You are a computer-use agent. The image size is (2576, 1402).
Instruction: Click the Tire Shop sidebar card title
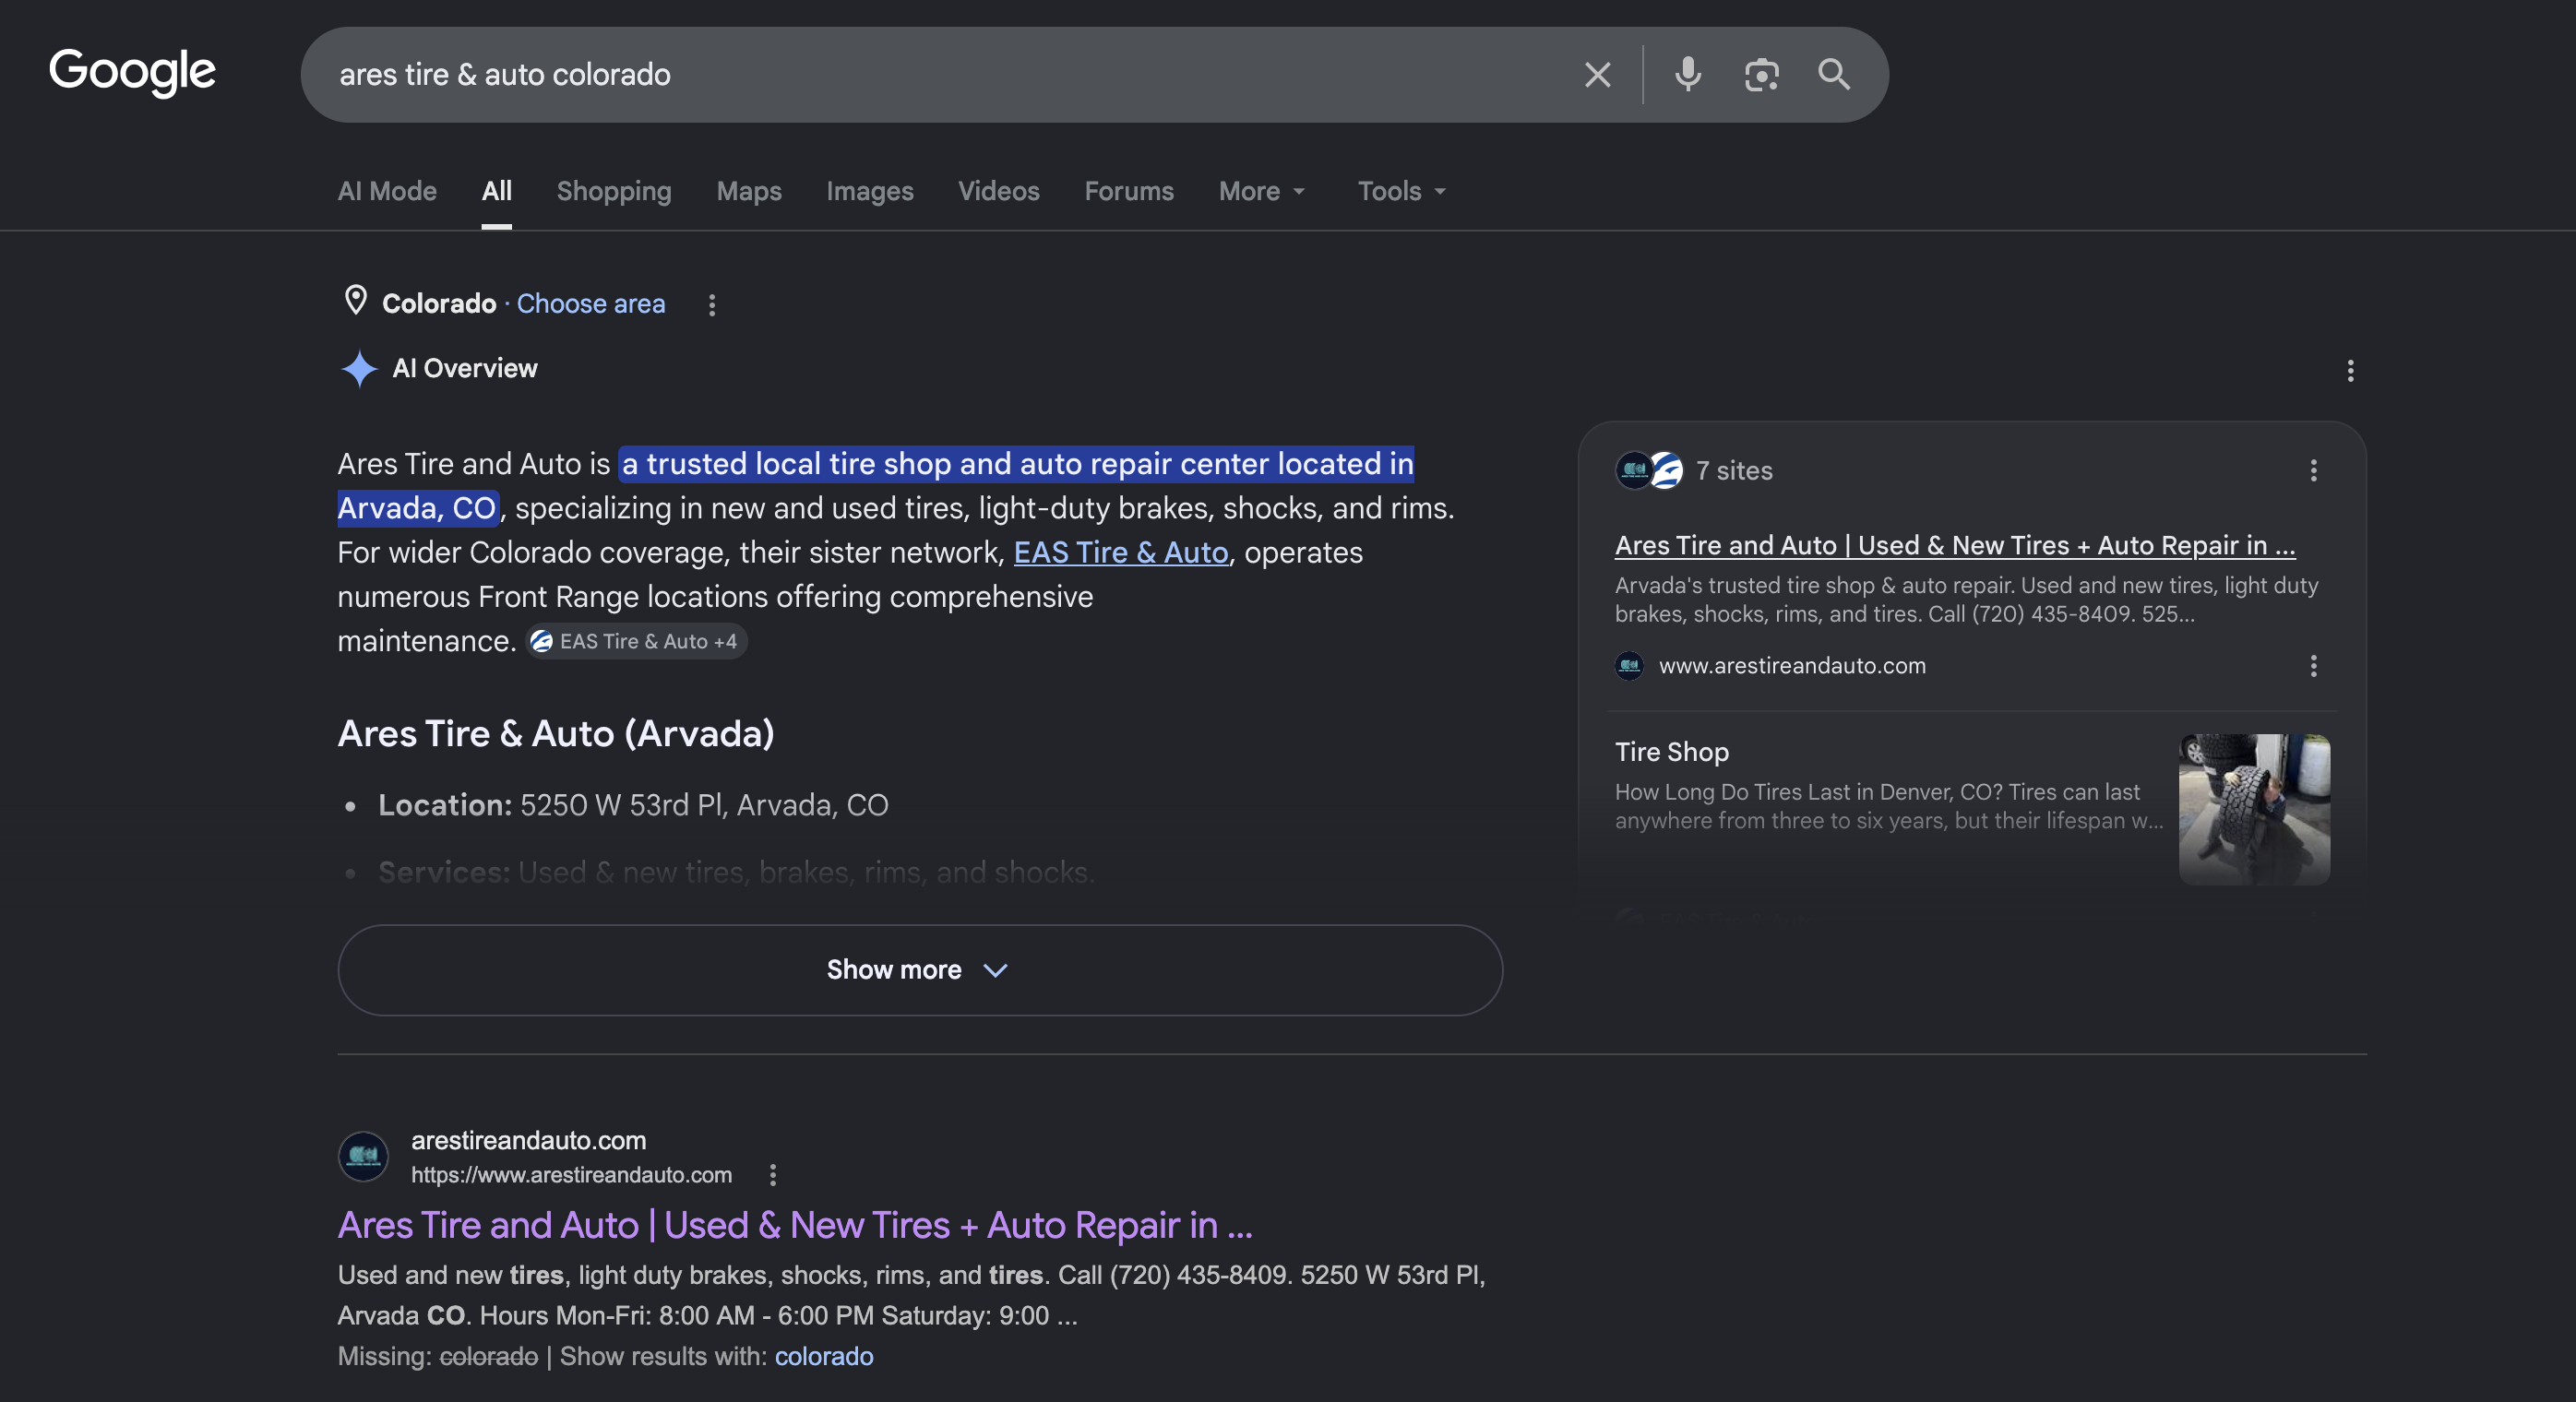pos(1671,752)
